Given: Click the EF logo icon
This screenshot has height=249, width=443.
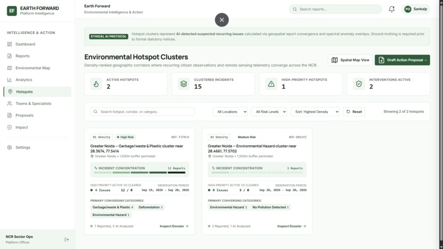Looking at the screenshot, I should coord(12,11).
